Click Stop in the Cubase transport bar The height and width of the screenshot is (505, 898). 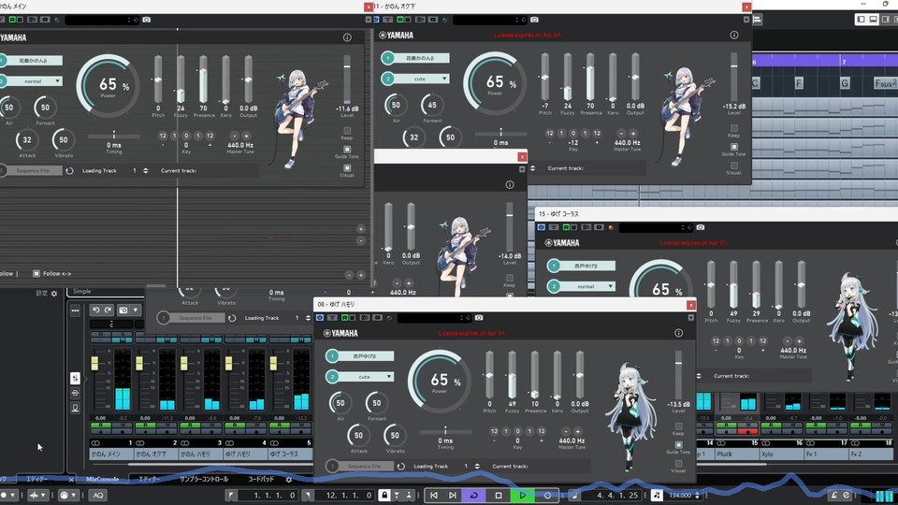coord(499,496)
